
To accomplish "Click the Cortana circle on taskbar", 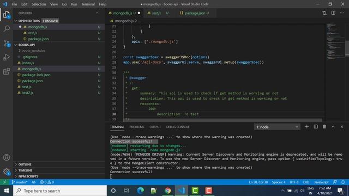I will [113, 191].
